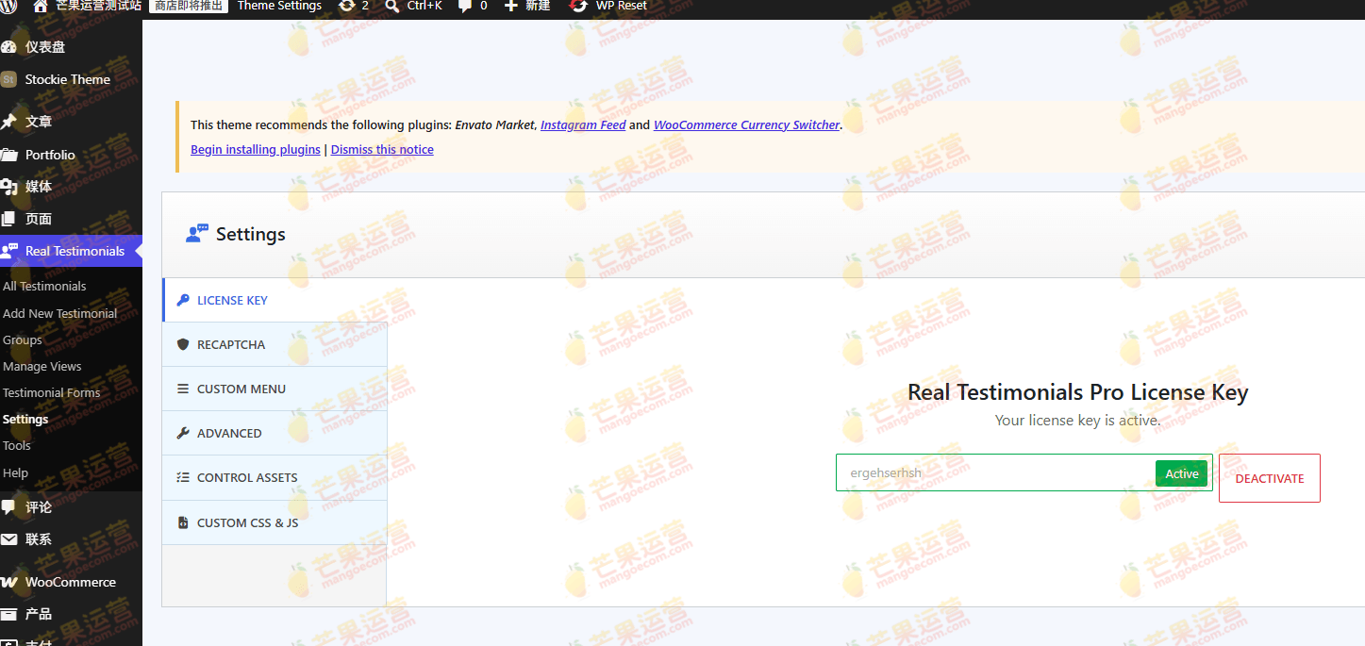The width and height of the screenshot is (1365, 646).
Task: Follow the Begin installing plugins link
Action: click(256, 149)
